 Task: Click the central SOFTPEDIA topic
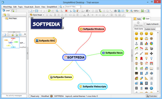pyautogui.click(x=74, y=57)
